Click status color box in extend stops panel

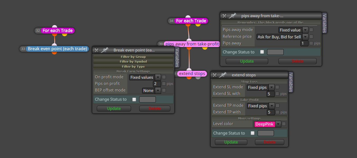coord(266,133)
